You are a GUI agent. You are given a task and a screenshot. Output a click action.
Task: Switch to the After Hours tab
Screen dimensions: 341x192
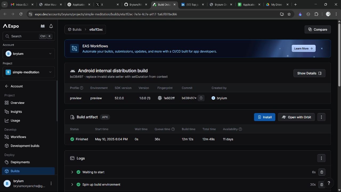pos(50,5)
